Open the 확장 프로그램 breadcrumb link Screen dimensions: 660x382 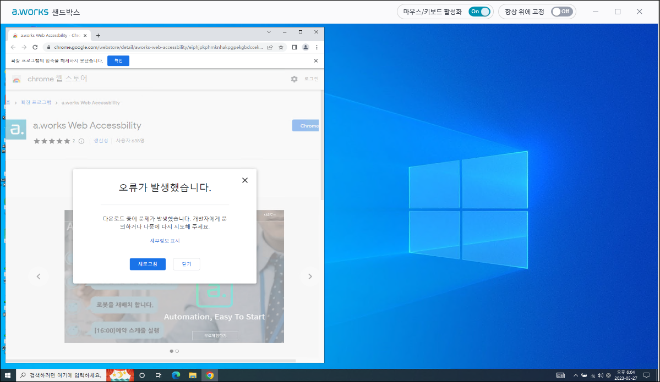(x=36, y=103)
